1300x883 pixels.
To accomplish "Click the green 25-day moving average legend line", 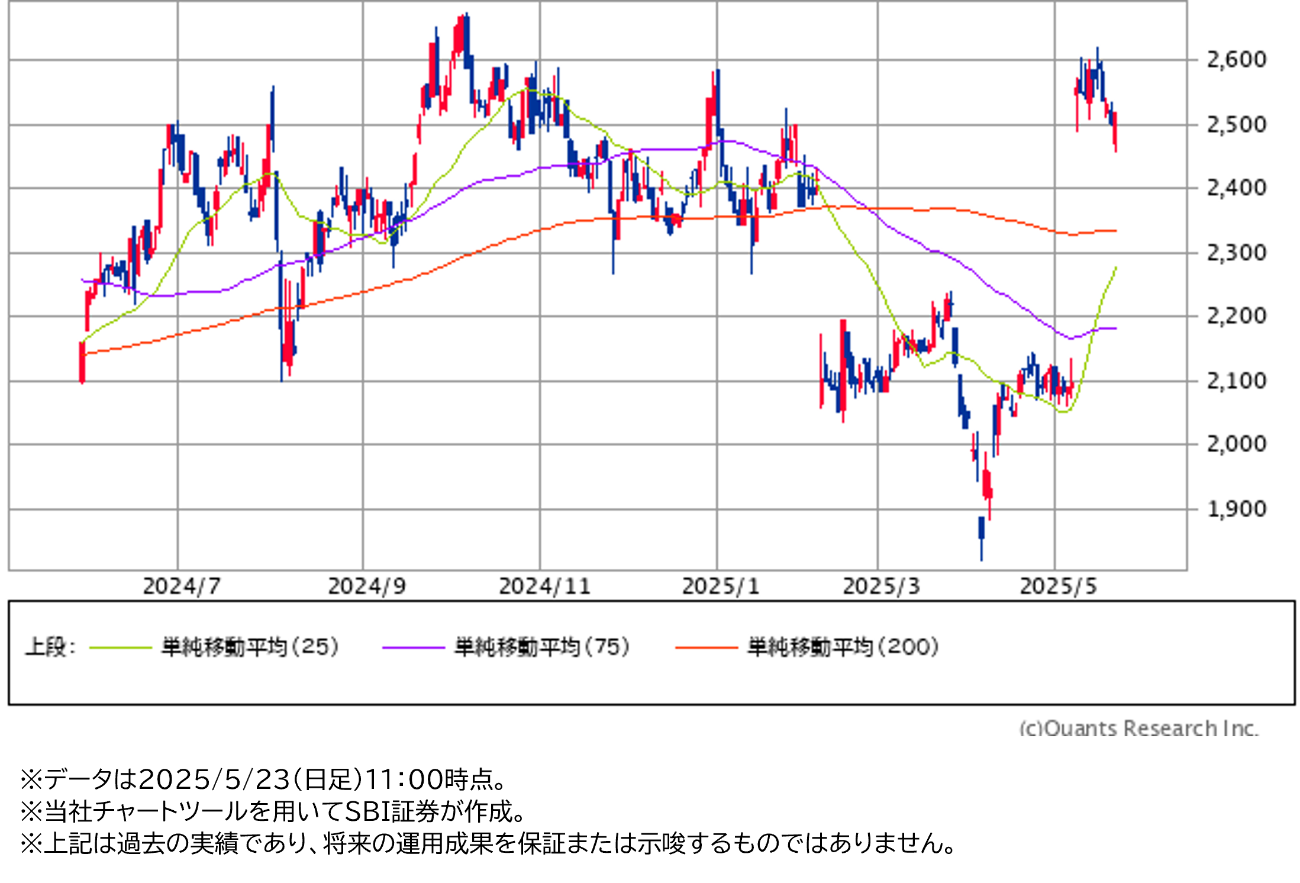I will tap(120, 647).
